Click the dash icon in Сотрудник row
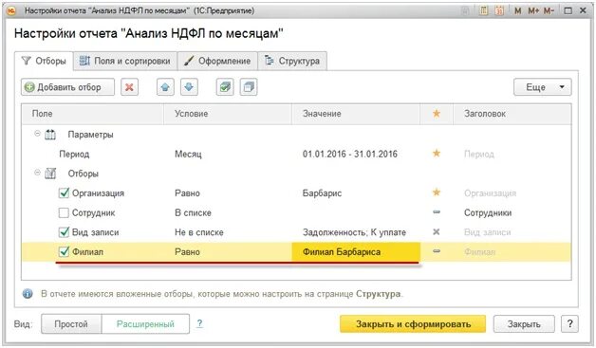Screen dimensions: 596x348 click(437, 212)
